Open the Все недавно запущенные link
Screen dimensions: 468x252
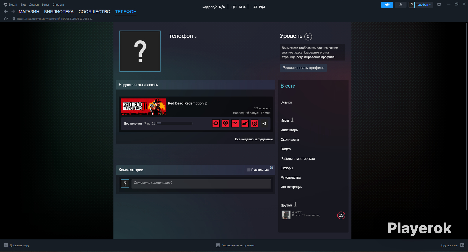point(254,139)
